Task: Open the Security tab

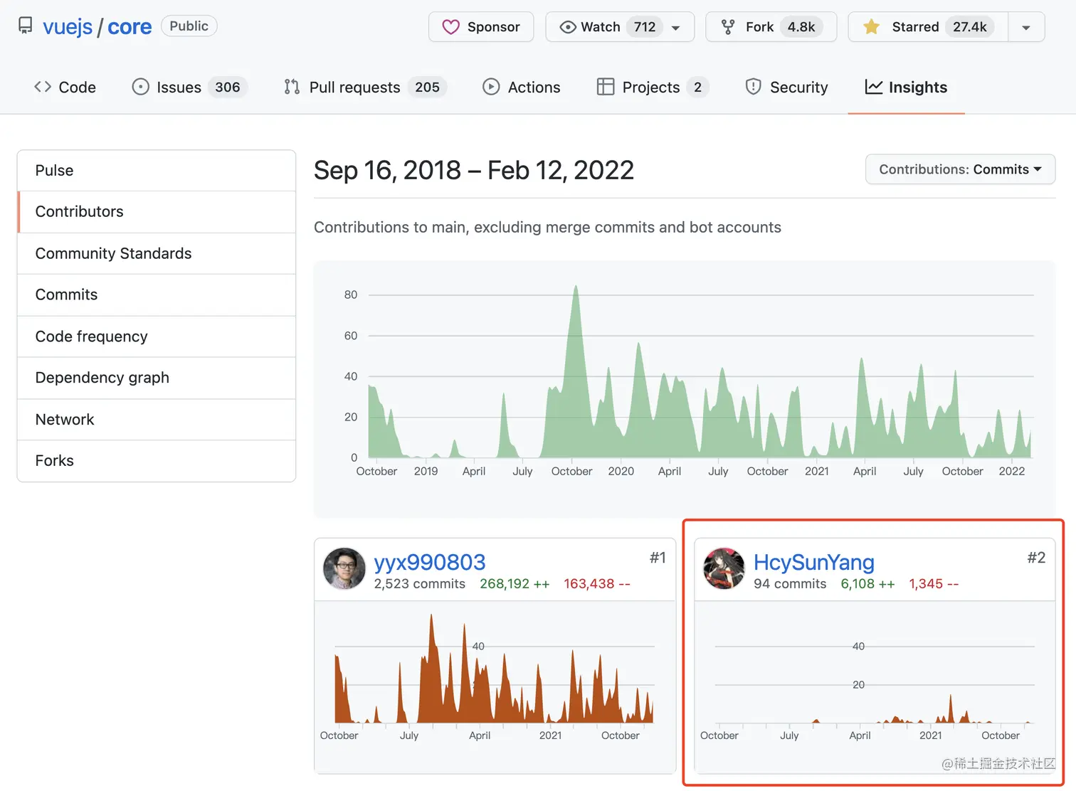Action: (x=786, y=87)
